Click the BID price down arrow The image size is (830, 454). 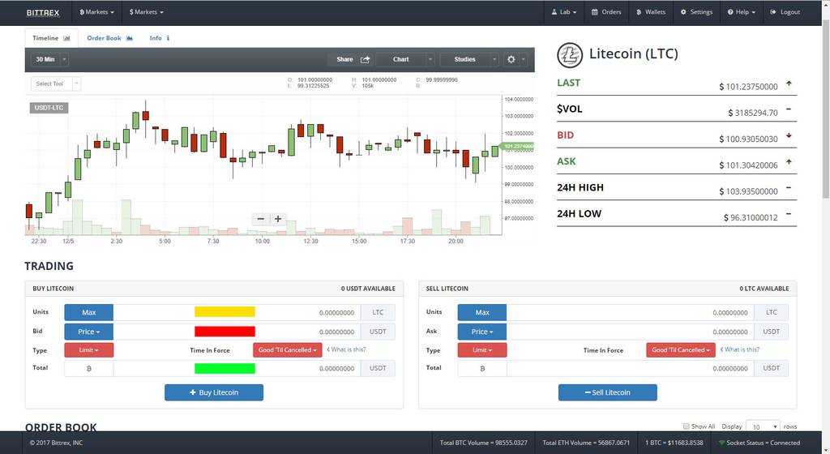789,135
